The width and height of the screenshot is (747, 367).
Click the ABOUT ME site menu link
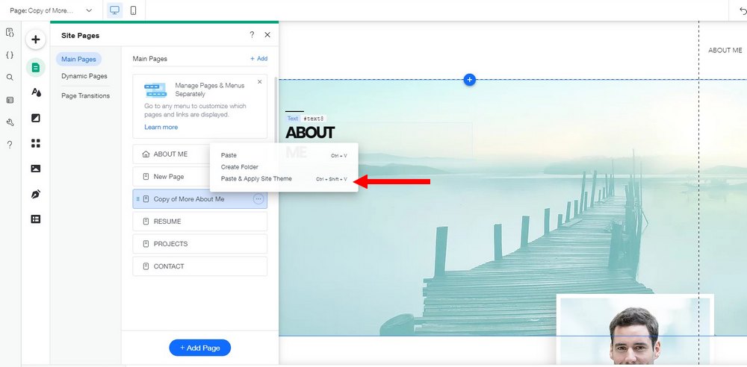[x=725, y=50]
